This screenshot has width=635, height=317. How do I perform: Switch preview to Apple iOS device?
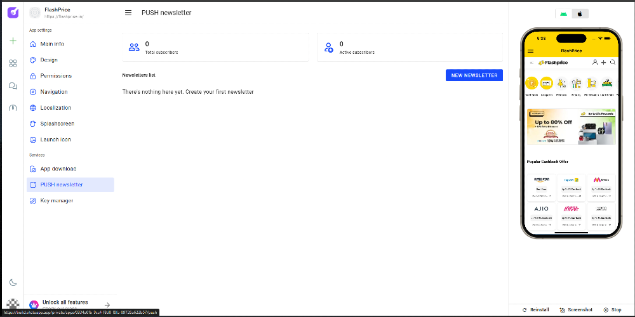tap(580, 14)
